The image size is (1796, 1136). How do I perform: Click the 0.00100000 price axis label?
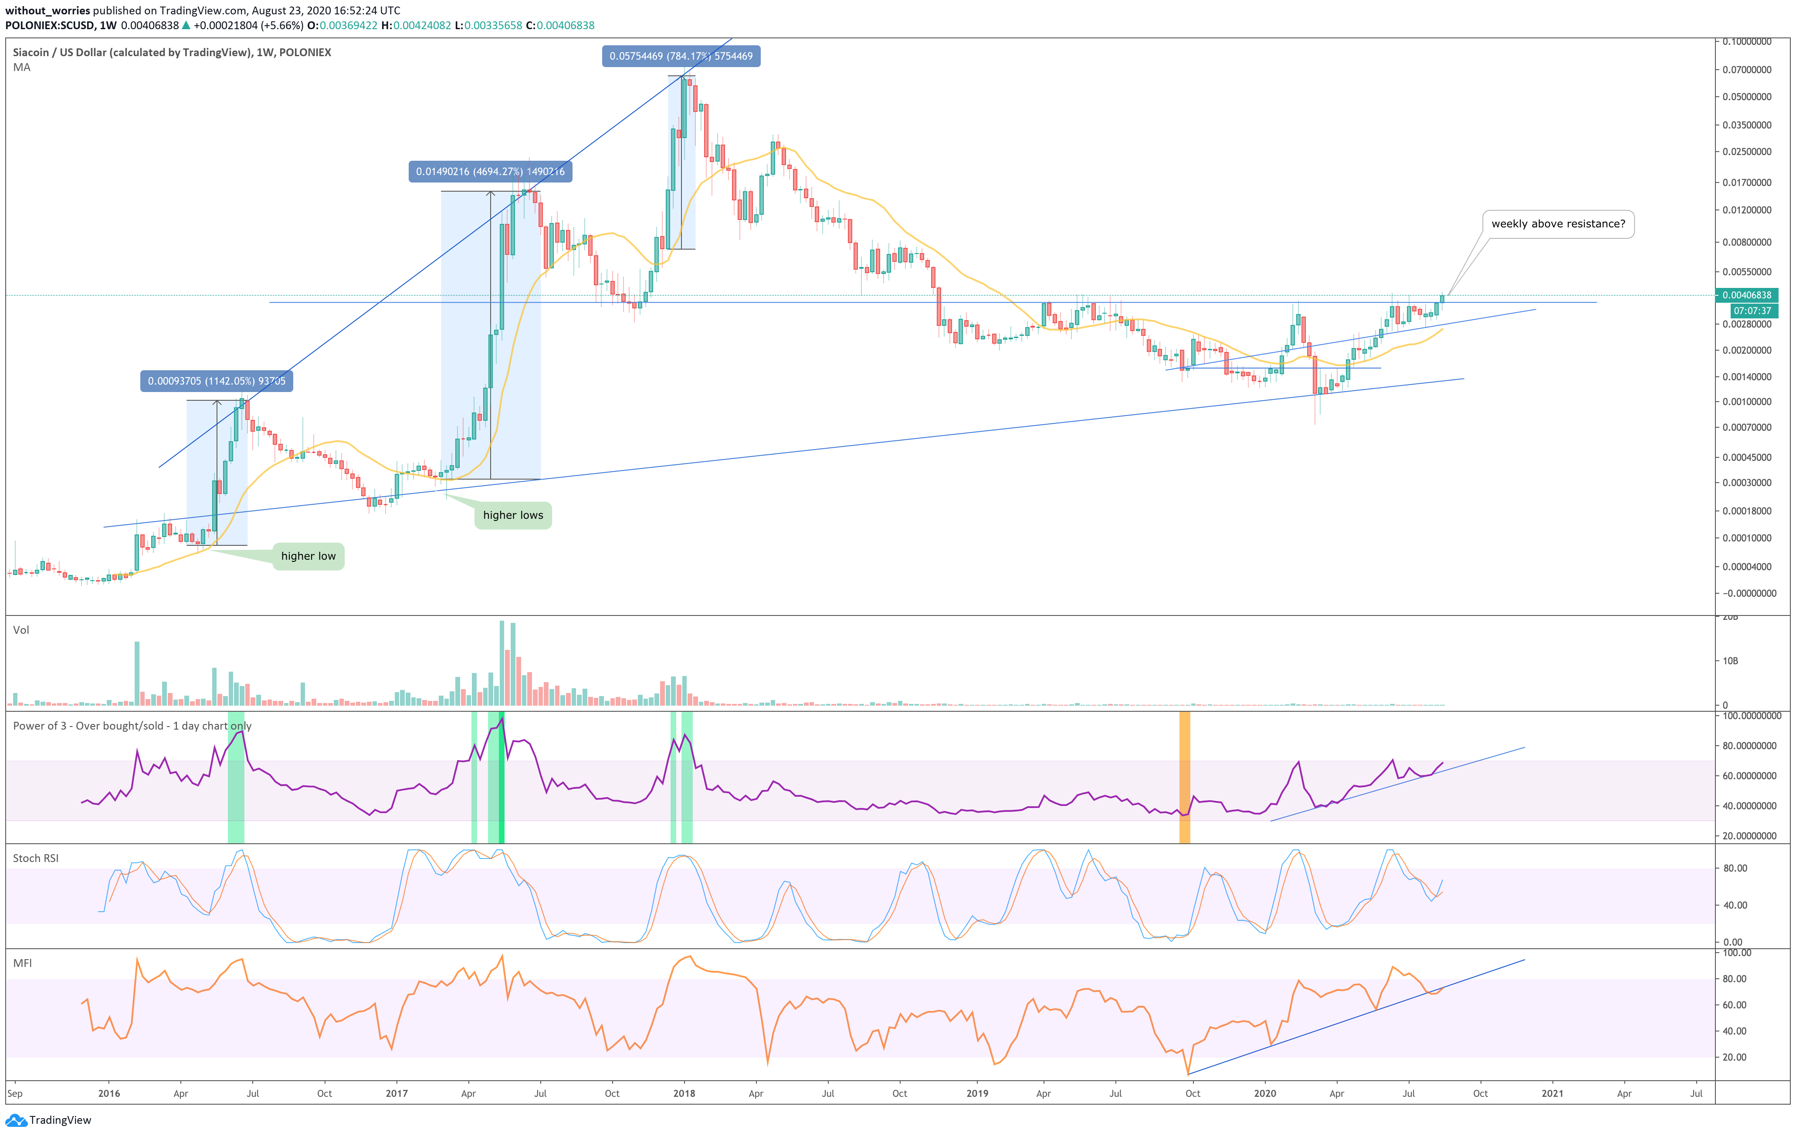pyautogui.click(x=1747, y=401)
